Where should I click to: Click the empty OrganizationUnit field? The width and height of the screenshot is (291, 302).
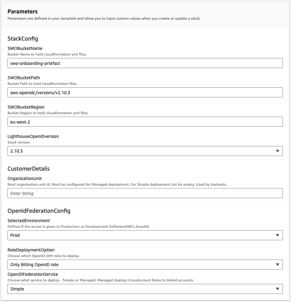[x=145, y=193]
